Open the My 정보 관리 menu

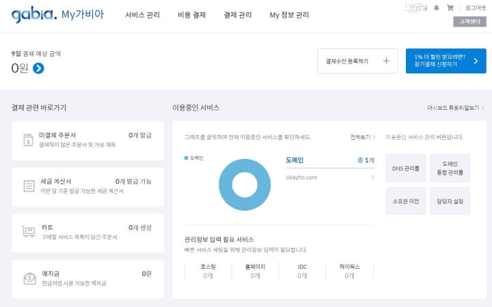(289, 15)
